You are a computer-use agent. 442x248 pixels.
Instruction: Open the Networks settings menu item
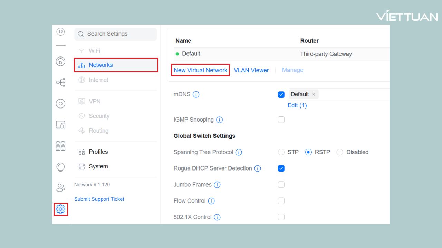pyautogui.click(x=100, y=65)
